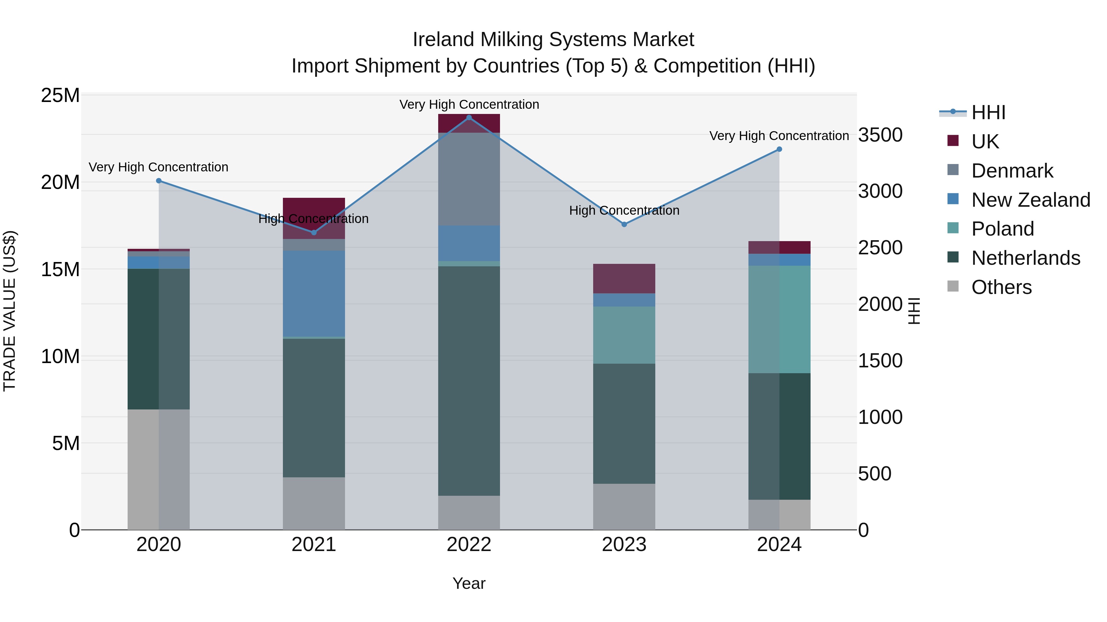Click the New Zealand blue legend swatch
Viewport: 1107px width, 622px height.
pos(953,199)
